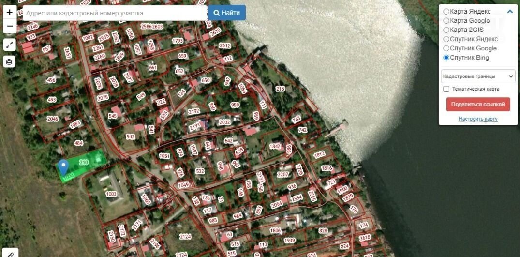520x257 pixels.
Task: Toggle fullscreen map view
Action: click(10, 45)
